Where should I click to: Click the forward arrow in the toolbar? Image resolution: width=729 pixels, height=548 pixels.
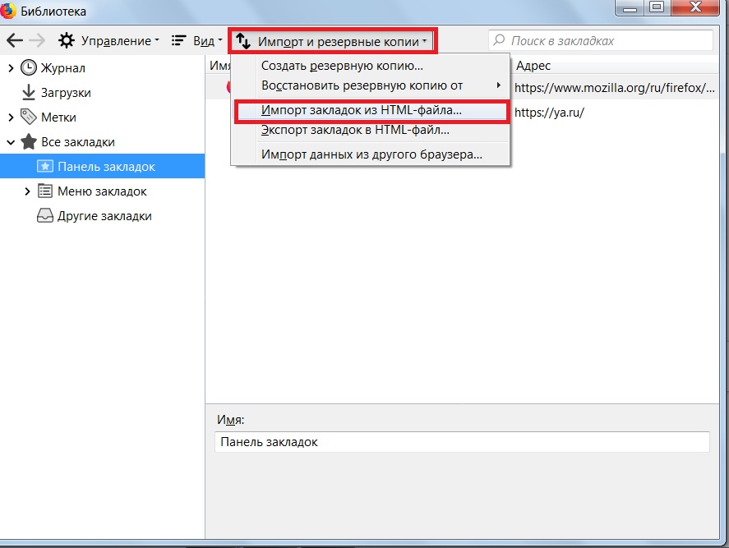(x=37, y=40)
